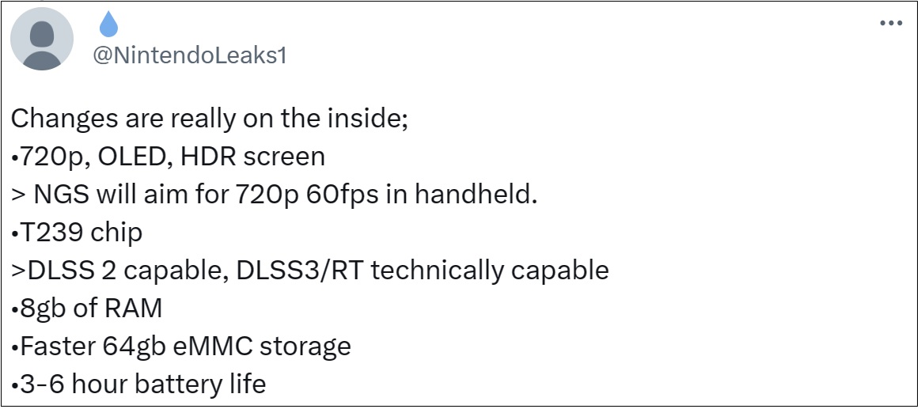The width and height of the screenshot is (921, 409).
Task: Open the three-dot more options menu
Action: (890, 23)
